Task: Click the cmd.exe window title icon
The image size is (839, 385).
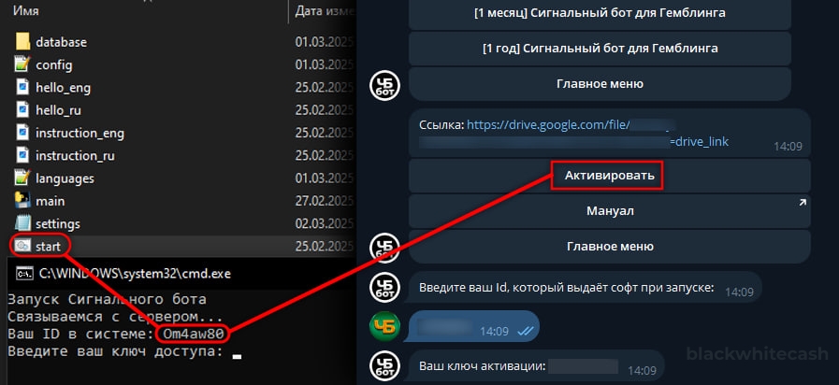Action: point(23,274)
